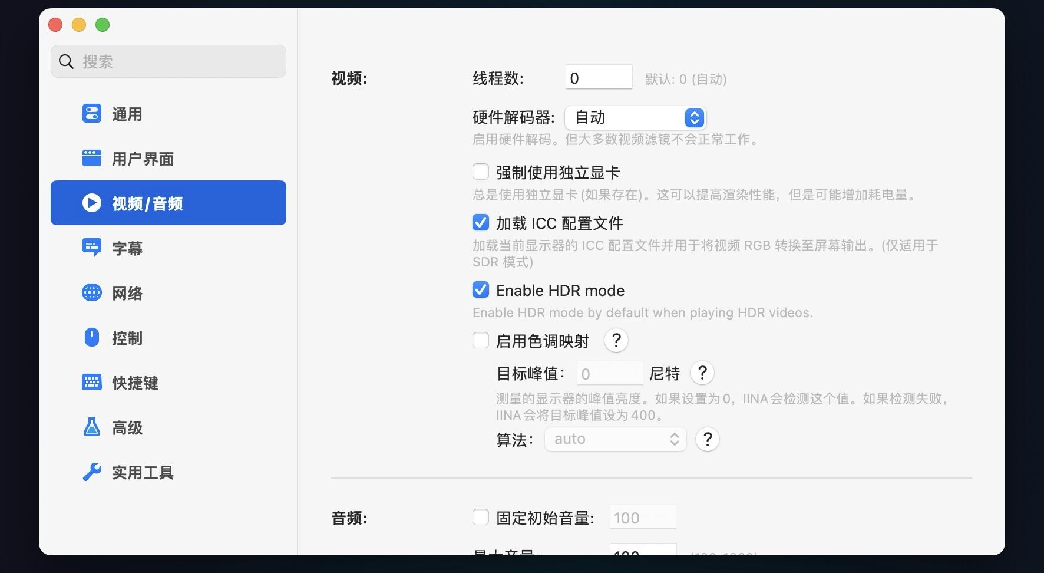This screenshot has width=1044, height=573.
Task: Disable the Enable HDR mode checkbox
Action: tap(481, 289)
